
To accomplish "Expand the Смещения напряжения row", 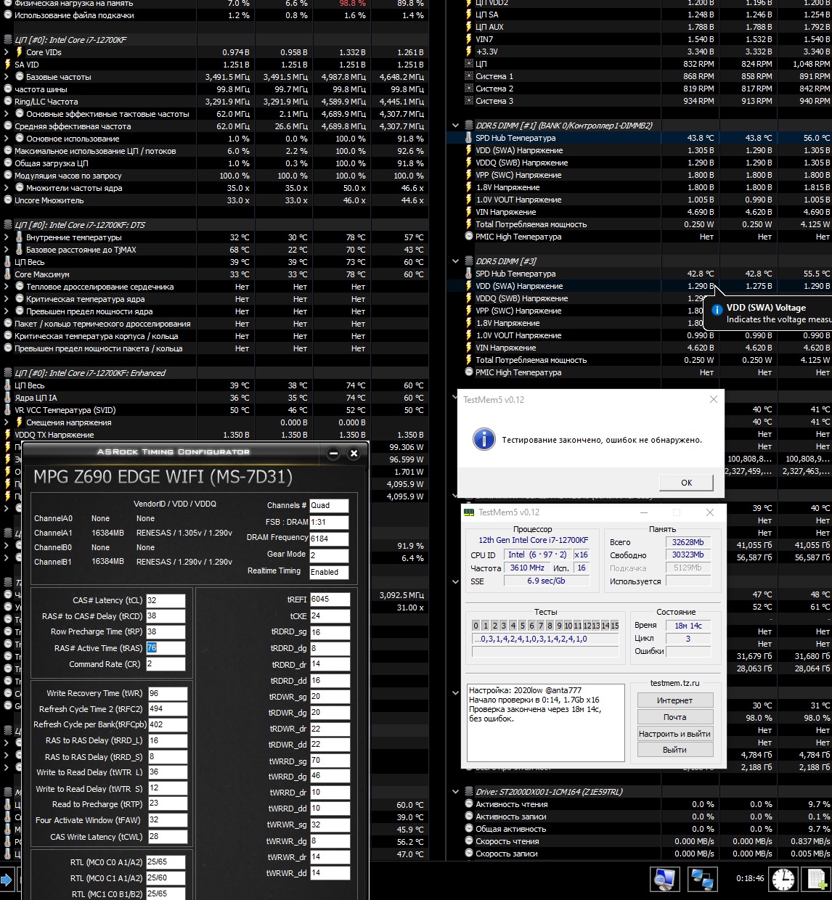I will [x=7, y=422].
